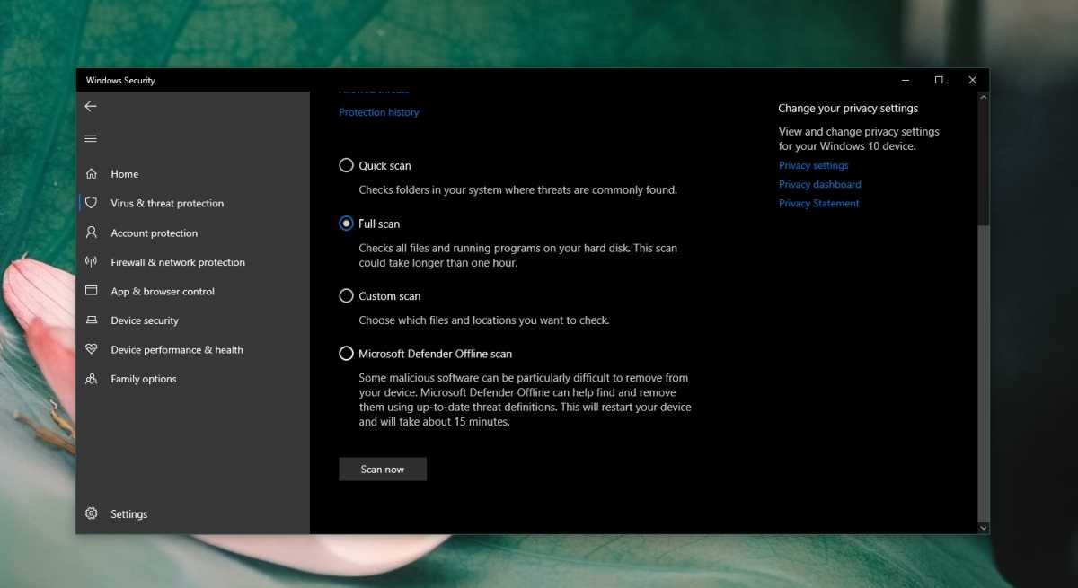Click the scrollbar down arrow
The width and height of the screenshot is (1078, 588).
983,528
